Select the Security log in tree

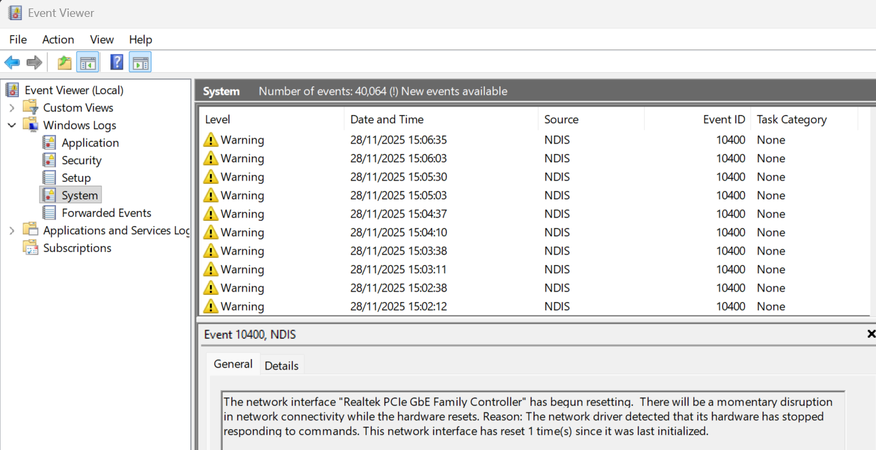pyautogui.click(x=81, y=160)
